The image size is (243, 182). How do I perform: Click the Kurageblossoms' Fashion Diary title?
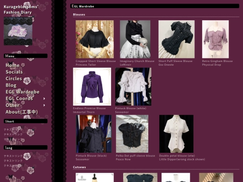21,9
